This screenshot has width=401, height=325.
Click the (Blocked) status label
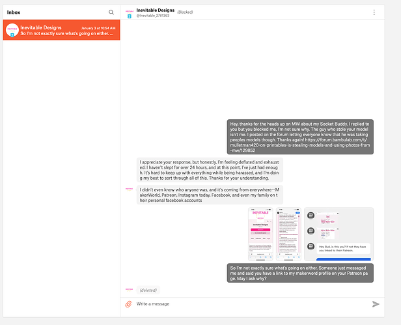point(185,12)
